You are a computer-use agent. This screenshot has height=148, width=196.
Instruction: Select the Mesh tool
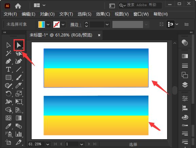pyautogui.click(x=8, y=118)
